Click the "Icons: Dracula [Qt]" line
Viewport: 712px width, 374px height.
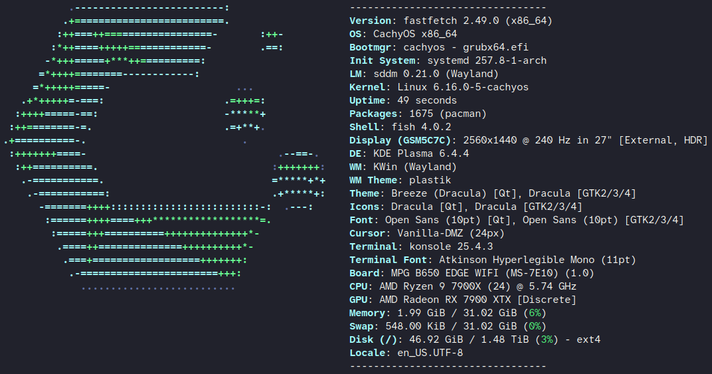(466, 207)
